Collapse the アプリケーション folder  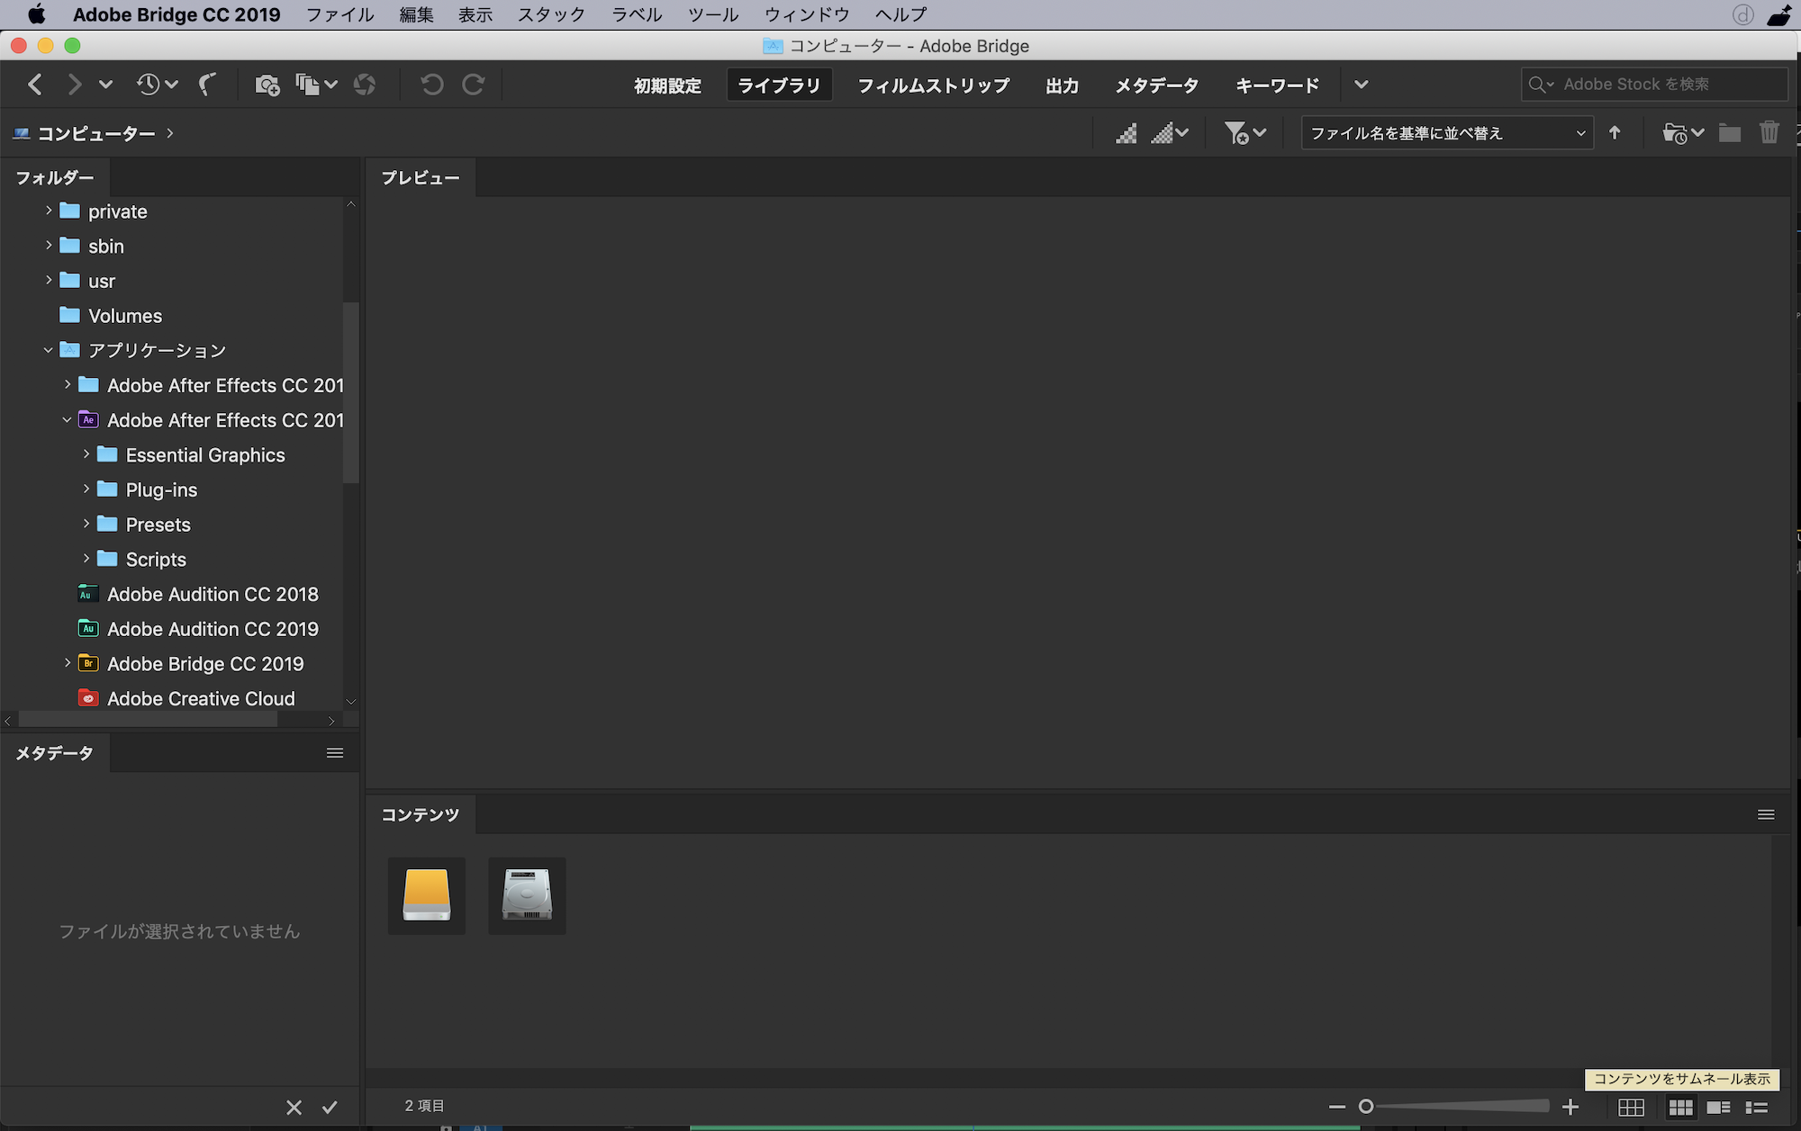(49, 350)
